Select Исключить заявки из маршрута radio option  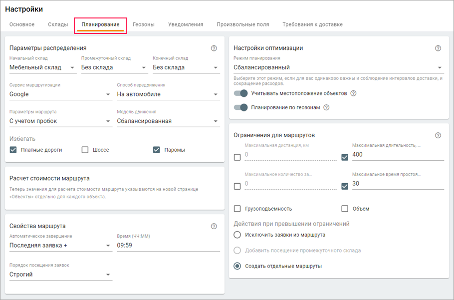pos(237,235)
